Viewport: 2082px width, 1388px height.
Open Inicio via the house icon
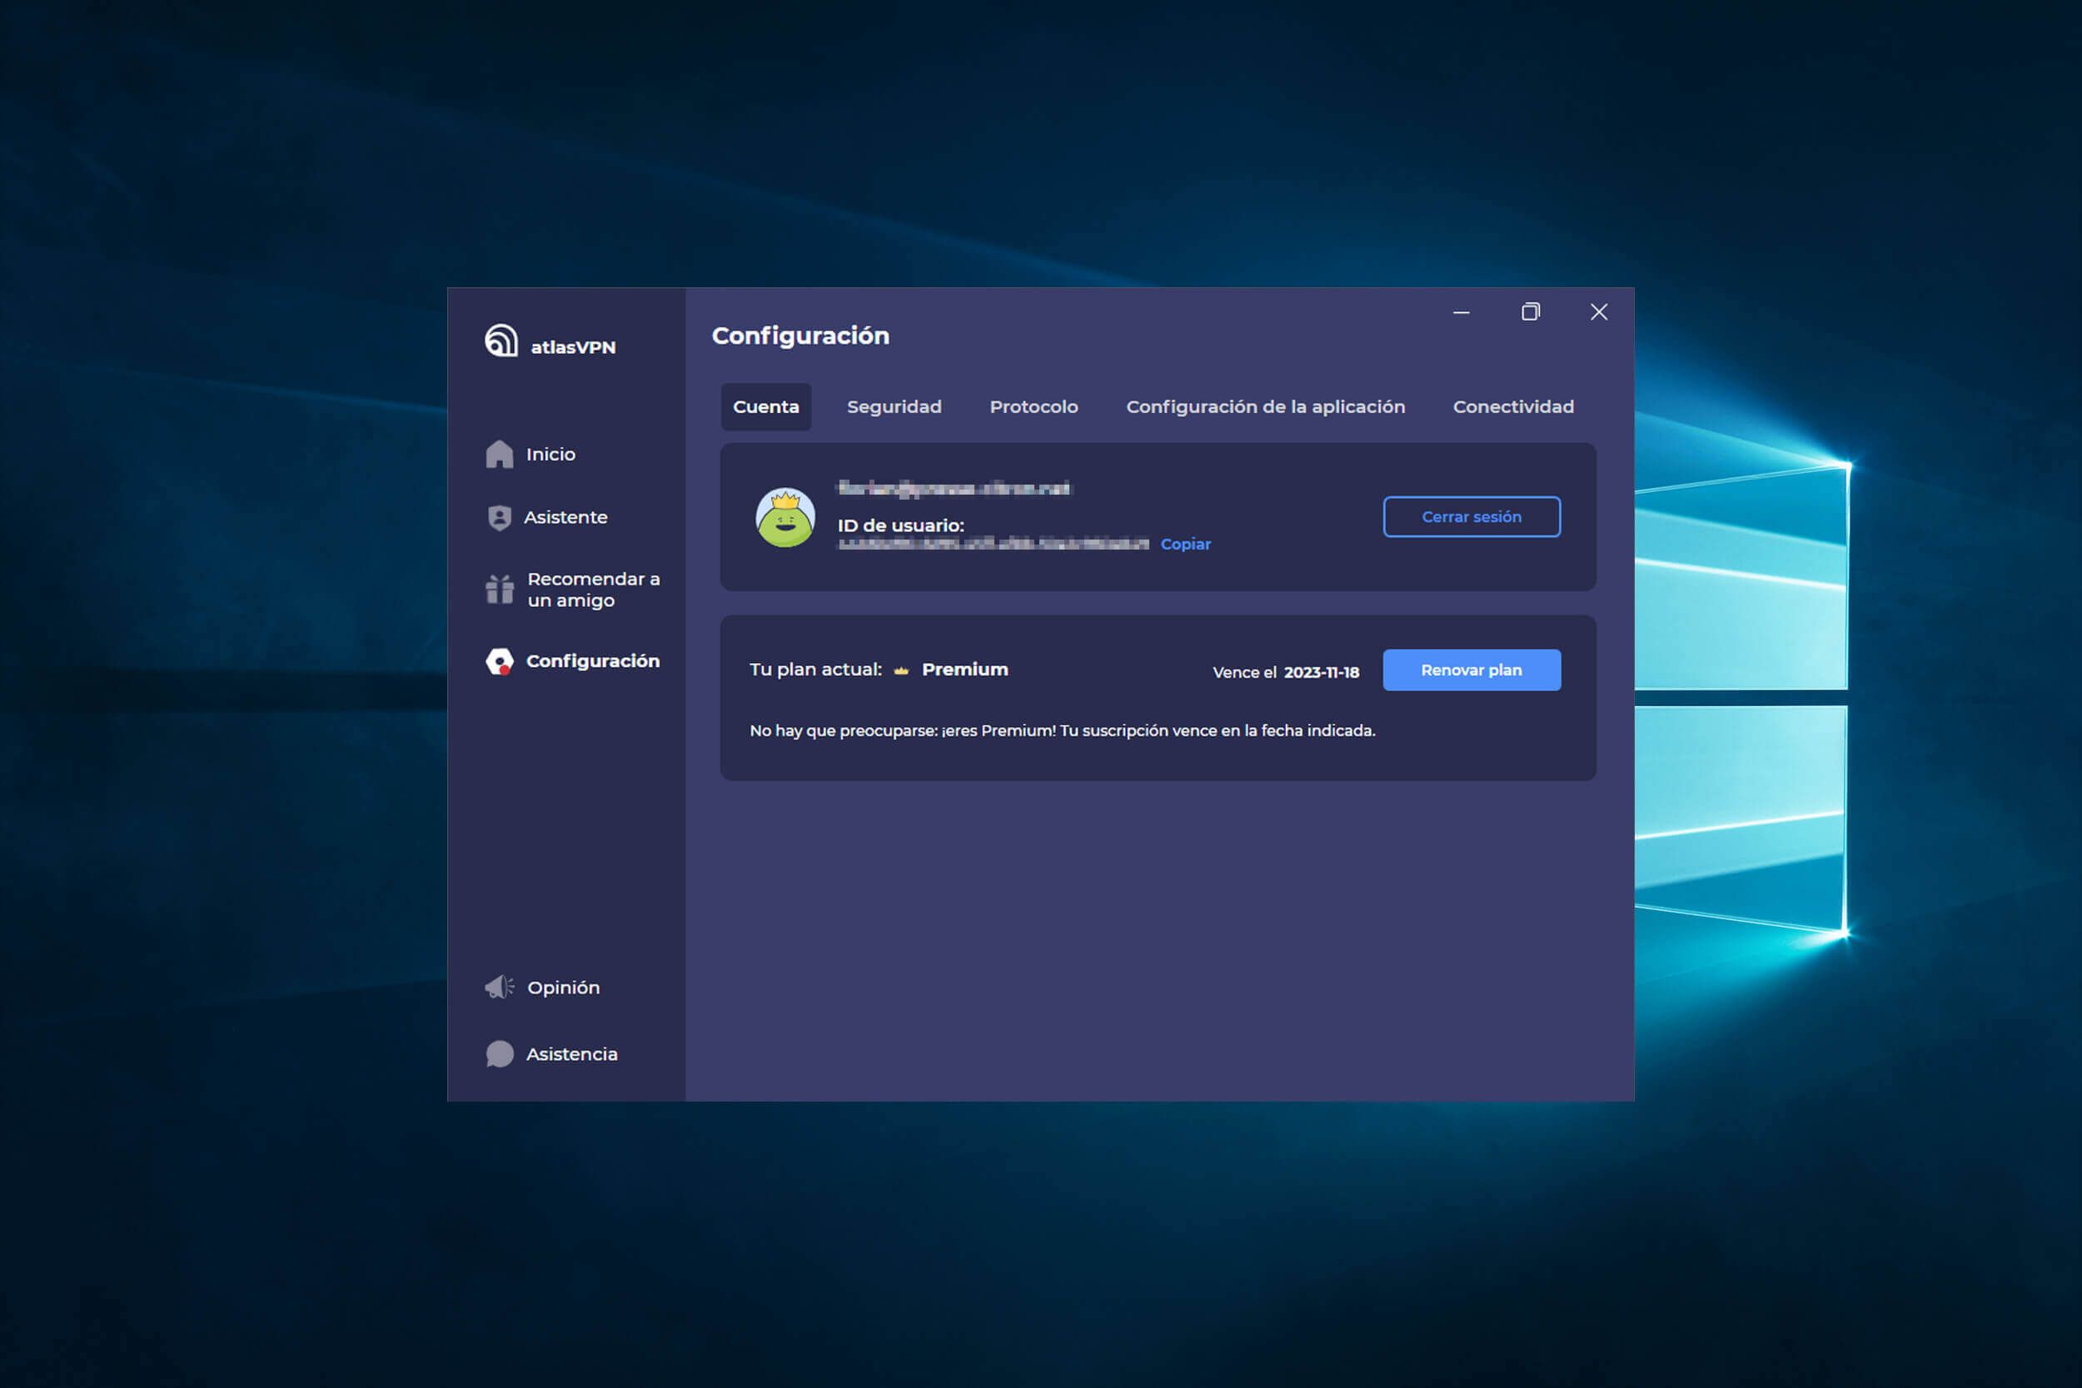point(499,454)
